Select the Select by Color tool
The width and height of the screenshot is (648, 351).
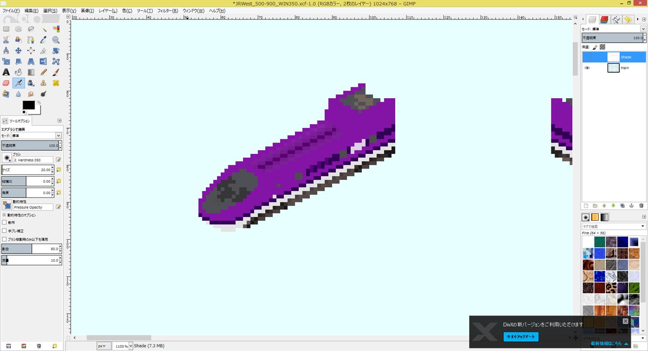pos(56,29)
